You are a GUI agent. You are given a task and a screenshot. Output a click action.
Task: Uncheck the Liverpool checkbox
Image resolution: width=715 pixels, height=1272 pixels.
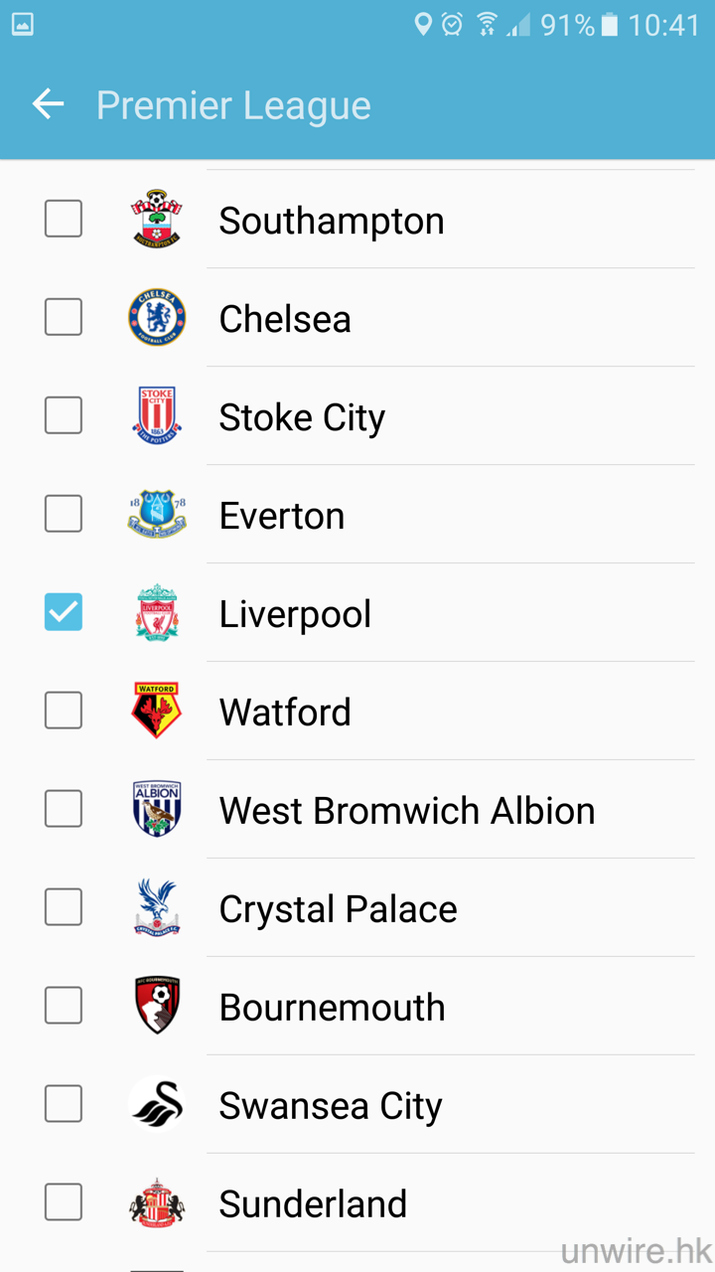tap(64, 612)
